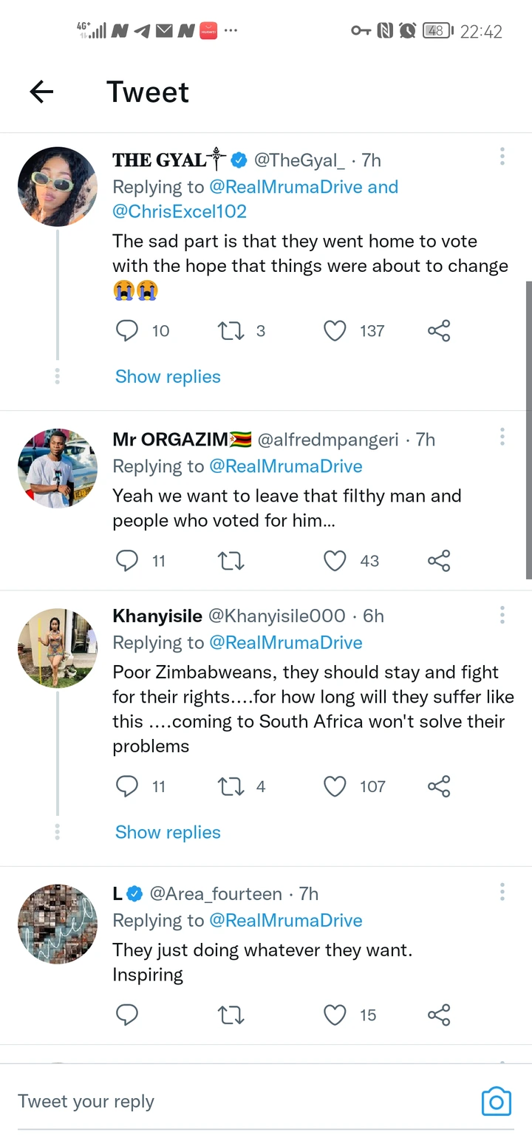Screen dimensions: 532x1138
Task: Open the @ChrisExcel102 profile link
Action: (180, 211)
